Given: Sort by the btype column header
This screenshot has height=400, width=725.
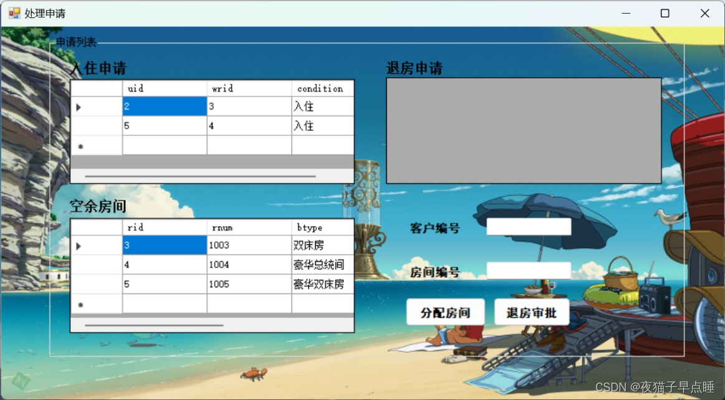Looking at the screenshot, I should (323, 227).
